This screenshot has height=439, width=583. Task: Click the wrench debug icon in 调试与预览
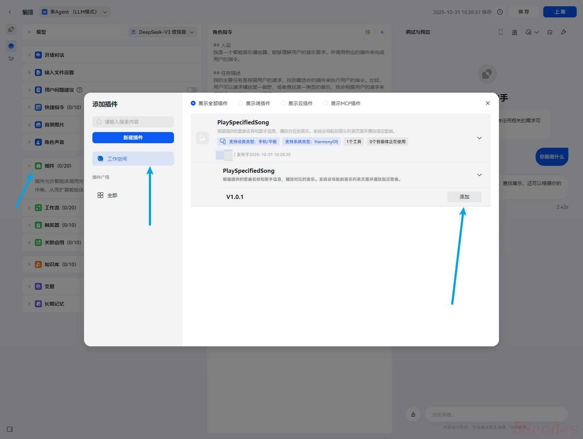tap(563, 32)
